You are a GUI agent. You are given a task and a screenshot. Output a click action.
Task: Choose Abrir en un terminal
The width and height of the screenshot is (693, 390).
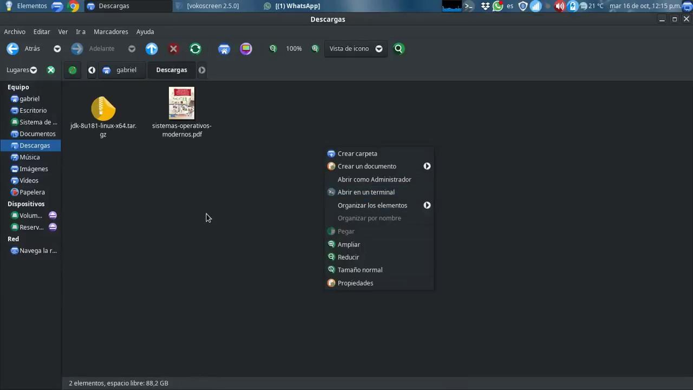coord(366,192)
